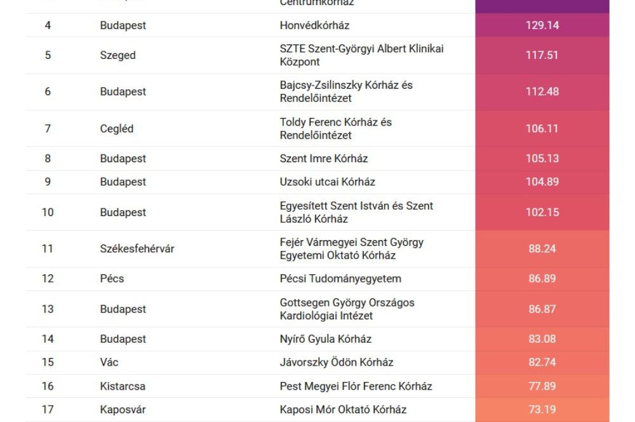Viewport: 635px width, 422px height.
Task: Select the 83.08 value cell
Action: [542, 339]
